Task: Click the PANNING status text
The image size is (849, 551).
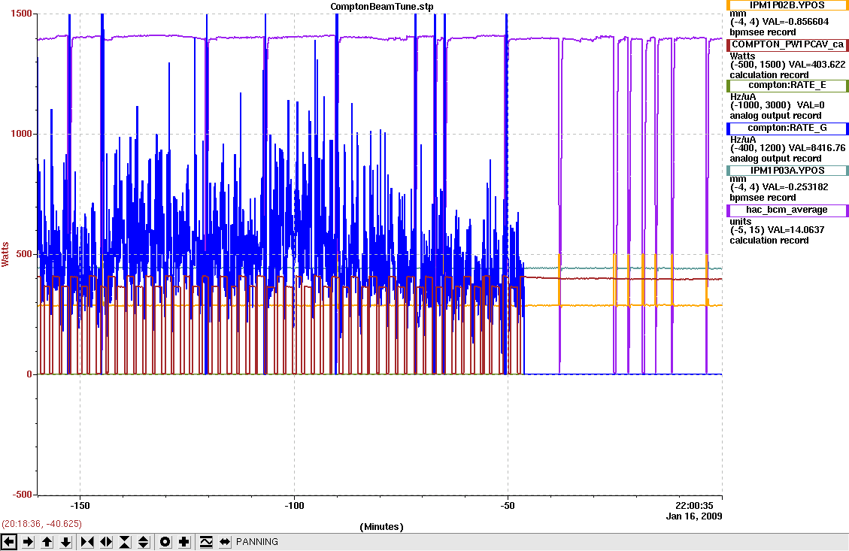Action: pyautogui.click(x=257, y=542)
